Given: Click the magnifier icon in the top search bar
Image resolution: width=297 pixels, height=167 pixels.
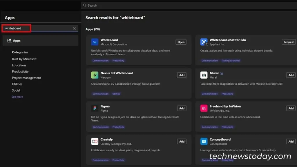Looking at the screenshot, I should click(85, 5).
